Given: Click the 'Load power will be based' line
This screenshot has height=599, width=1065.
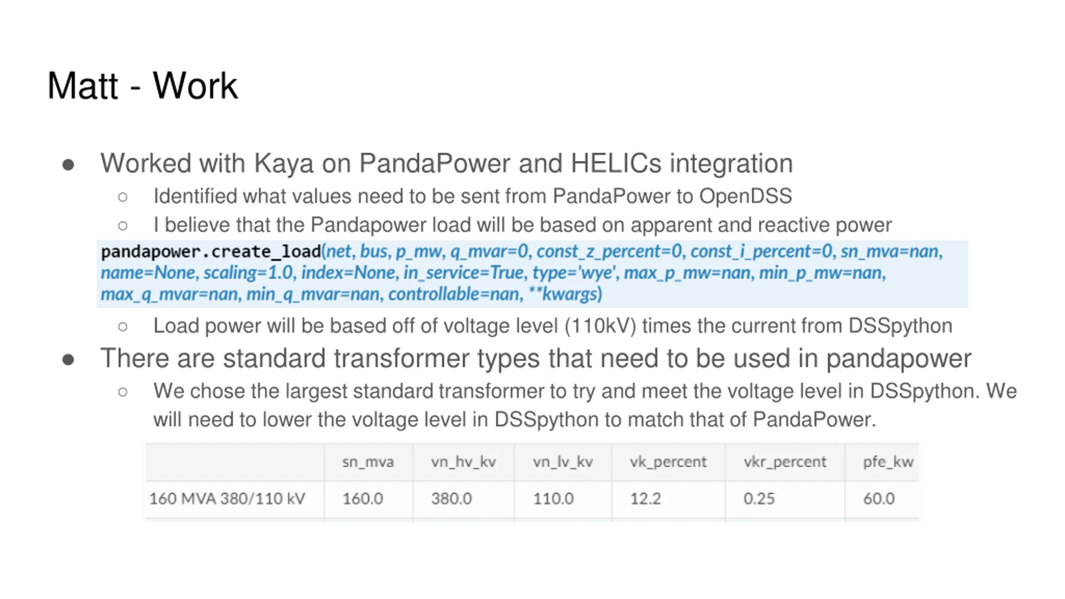Looking at the screenshot, I should tap(553, 325).
